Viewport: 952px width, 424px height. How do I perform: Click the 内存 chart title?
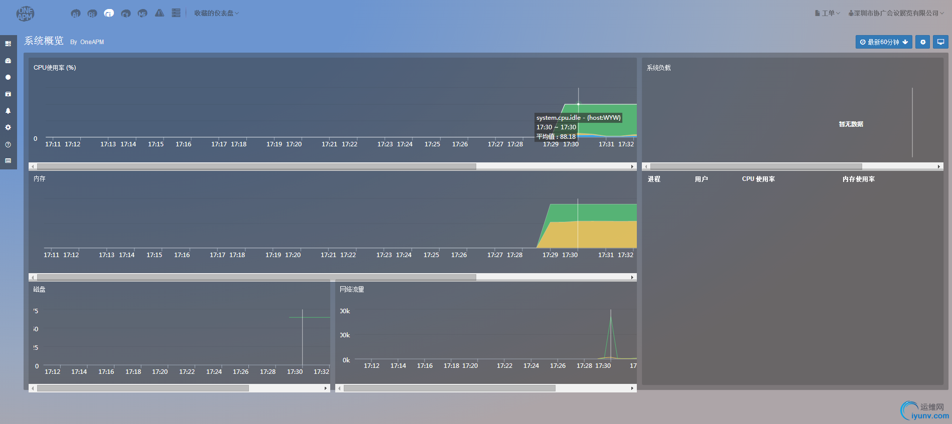pyautogui.click(x=39, y=178)
